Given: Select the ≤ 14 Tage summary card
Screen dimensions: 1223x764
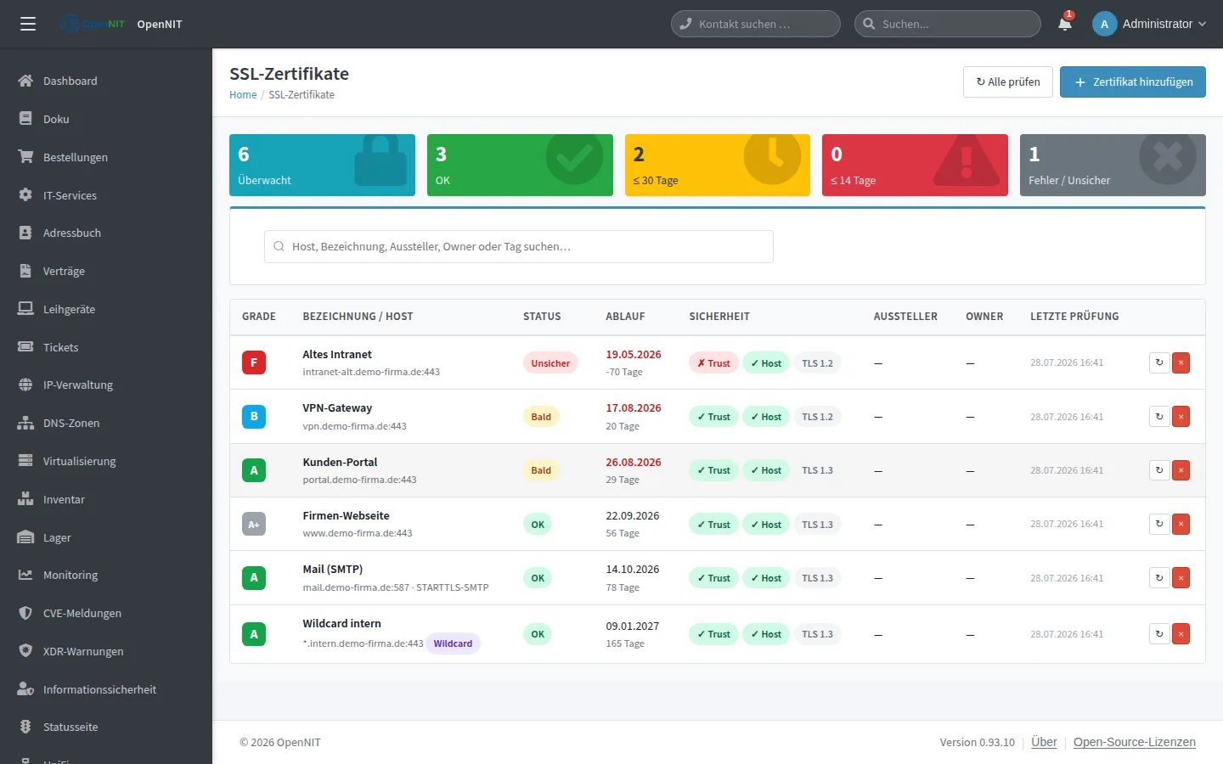Looking at the screenshot, I should (915, 165).
